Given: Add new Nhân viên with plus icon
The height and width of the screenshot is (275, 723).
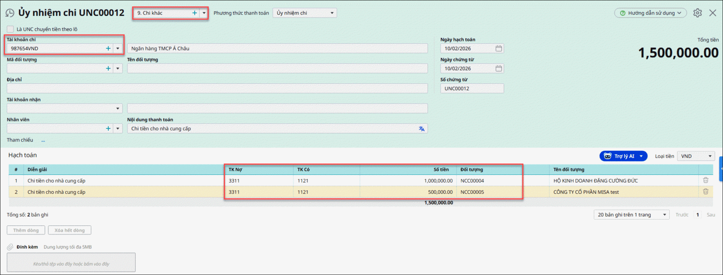Looking at the screenshot, I should [108, 129].
